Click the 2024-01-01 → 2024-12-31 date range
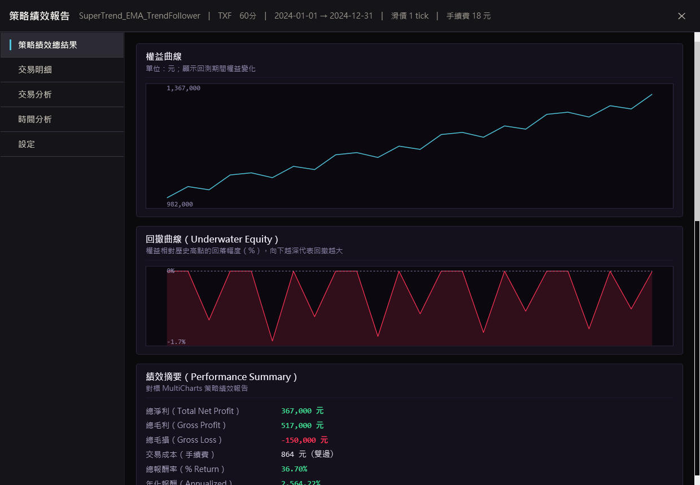Viewport: 700px width, 485px height. click(x=323, y=16)
